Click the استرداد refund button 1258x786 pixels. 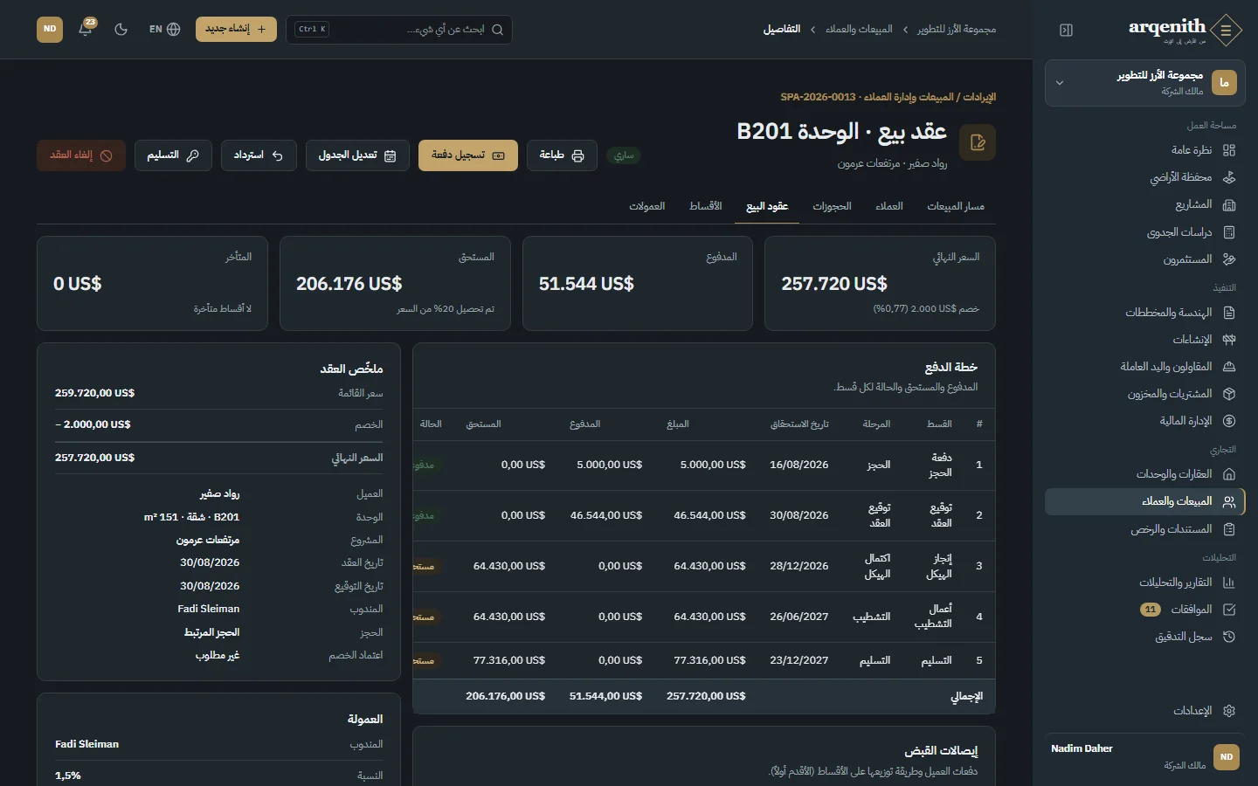pyautogui.click(x=259, y=155)
